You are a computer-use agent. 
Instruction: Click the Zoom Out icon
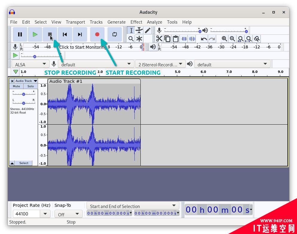click(232, 39)
